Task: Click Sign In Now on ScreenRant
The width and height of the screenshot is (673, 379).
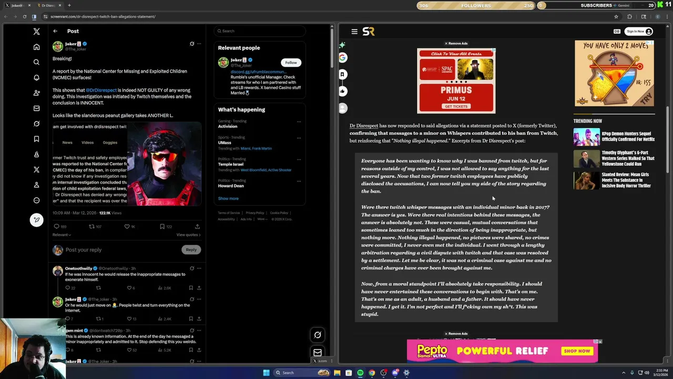Action: click(x=639, y=32)
